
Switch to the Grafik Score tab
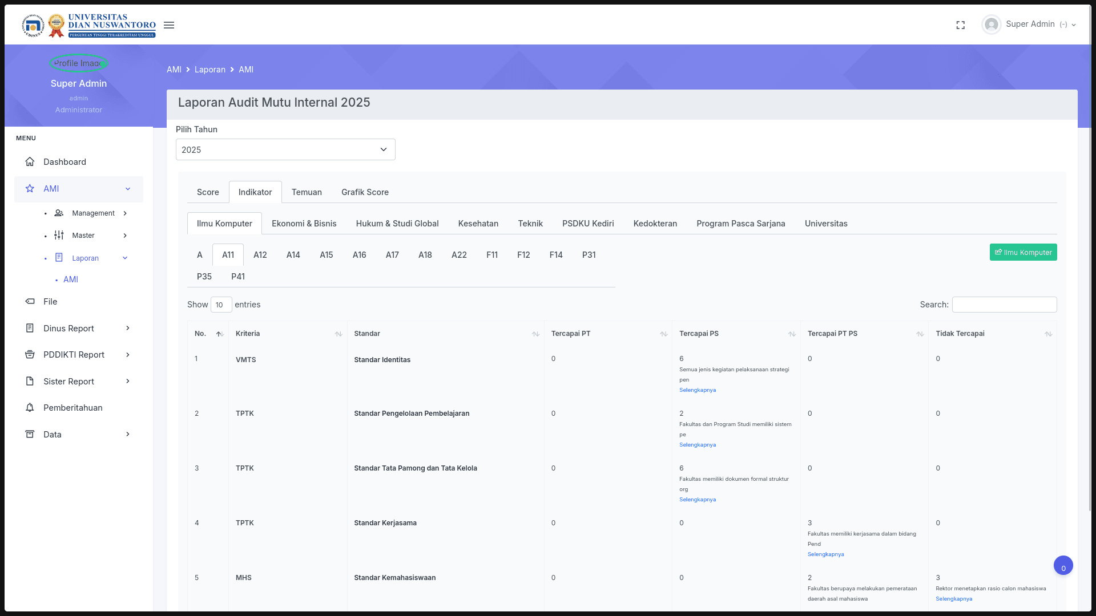[365, 192]
